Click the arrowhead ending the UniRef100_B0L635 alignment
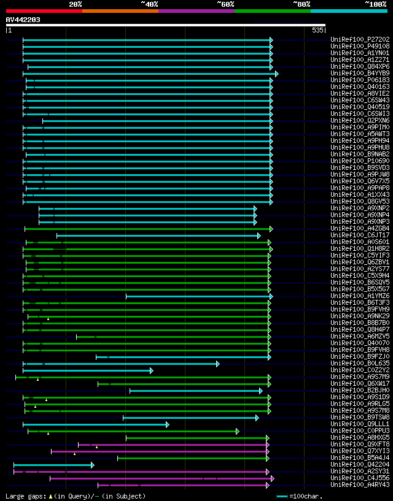This screenshot has width=393, height=501. coord(218,364)
